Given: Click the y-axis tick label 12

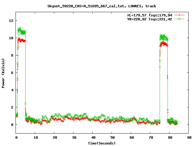Looking at the screenshot, I should [11, 21].
